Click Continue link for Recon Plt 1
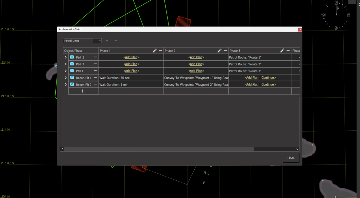 tap(268, 78)
